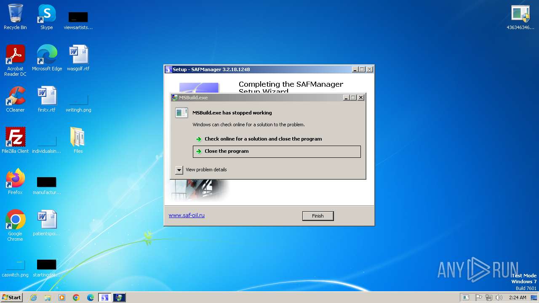Switch to SAFManager Setup taskbar button
The width and height of the screenshot is (539, 303).
[x=104, y=298]
